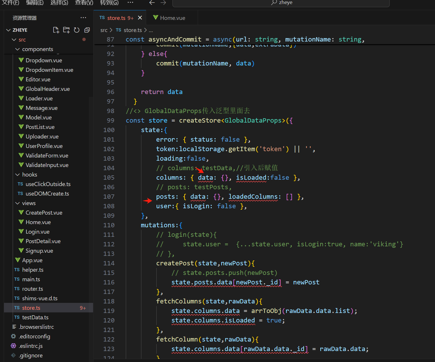Collapse all folders in explorer
Screen dimensions: 435x362
click(87, 30)
